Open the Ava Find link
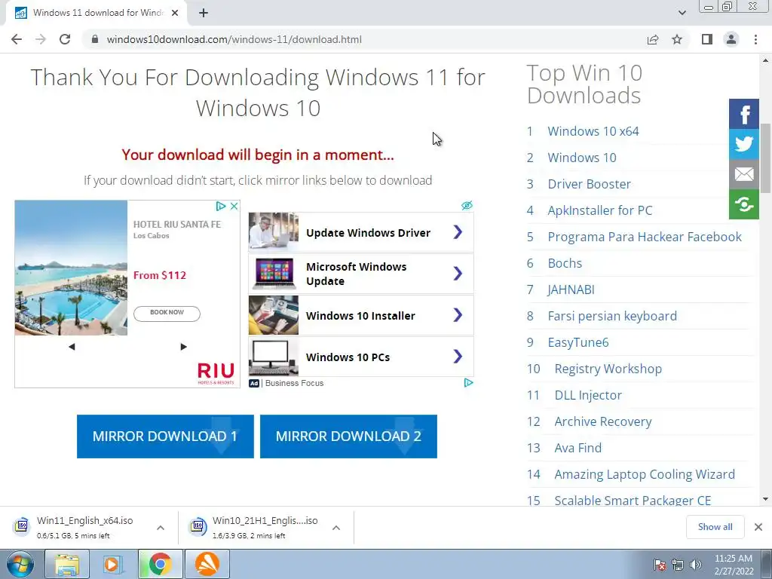The height and width of the screenshot is (579, 772). 578,448
